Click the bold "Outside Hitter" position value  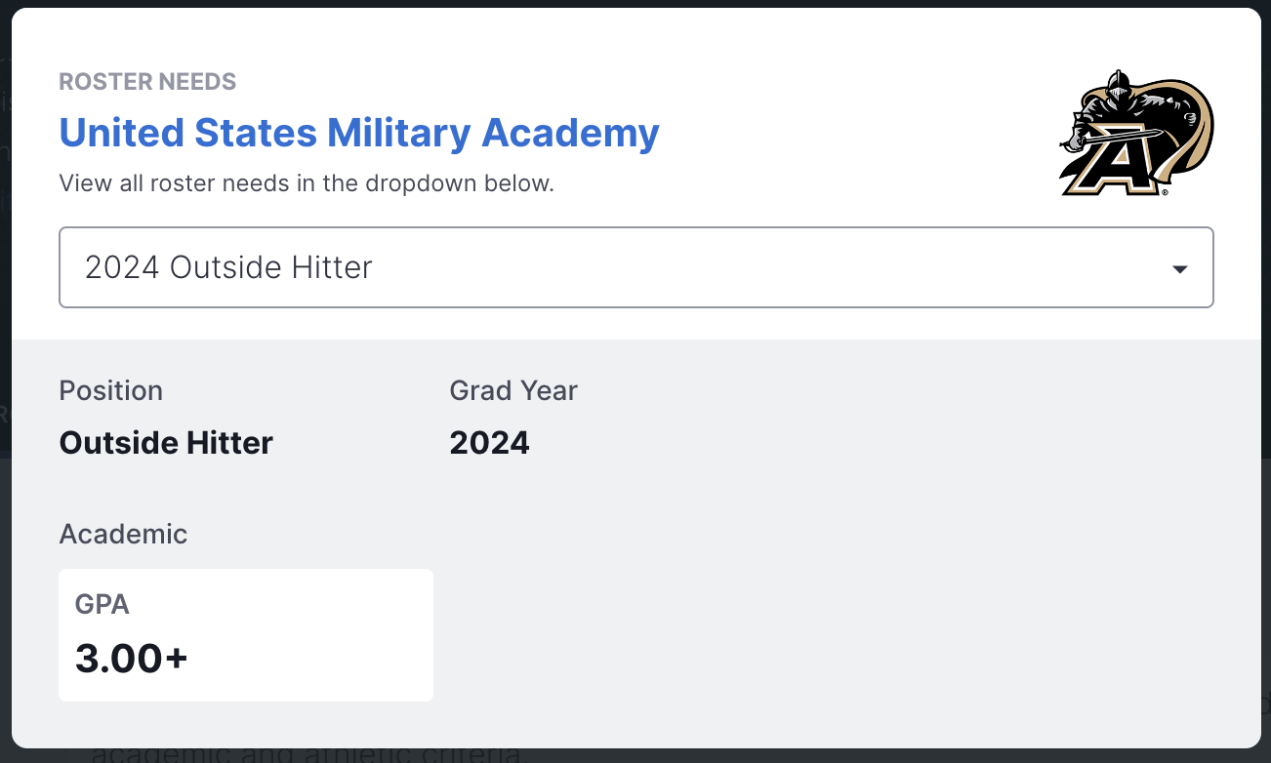coord(166,443)
